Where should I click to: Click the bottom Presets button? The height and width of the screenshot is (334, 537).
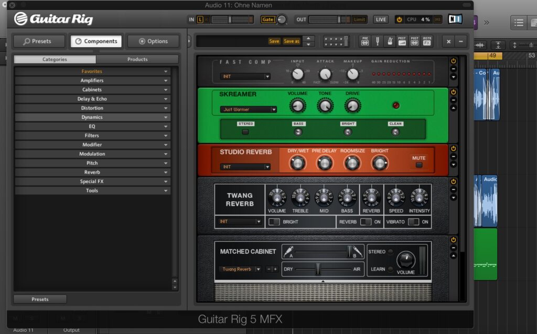[40, 299]
